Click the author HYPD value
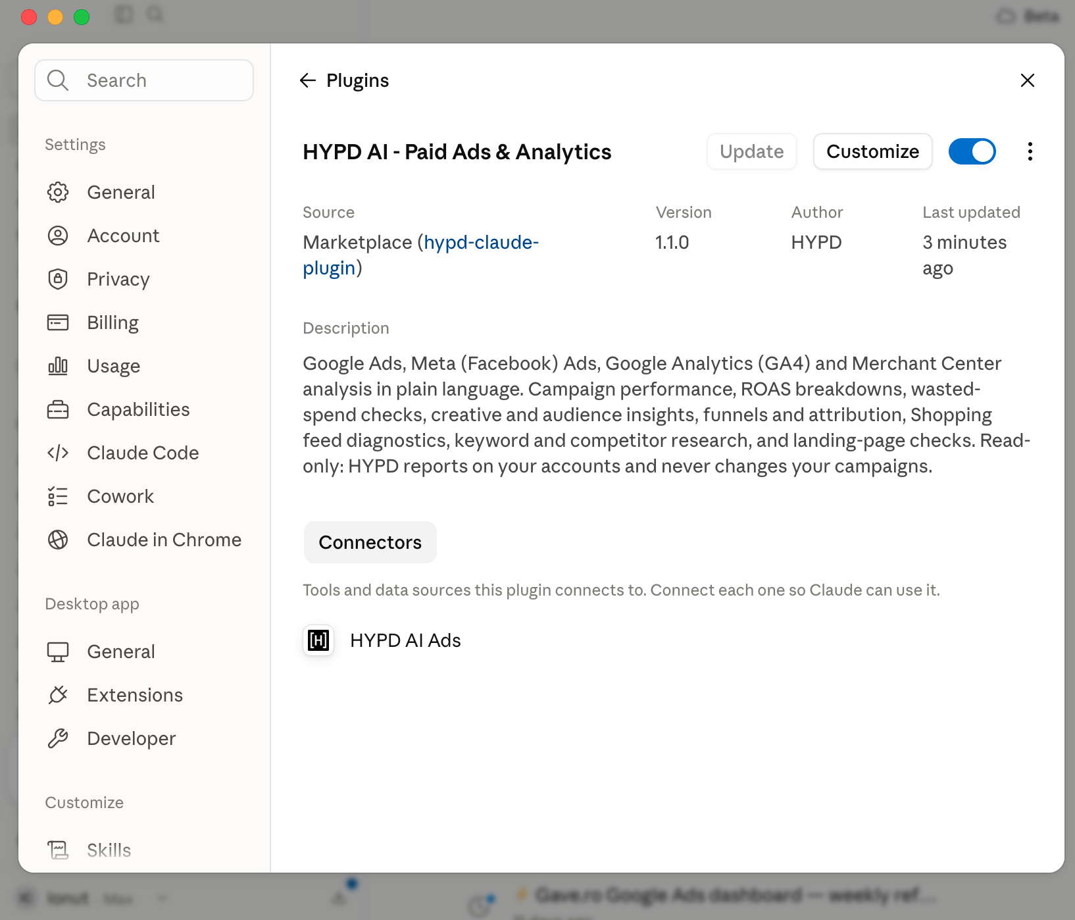The image size is (1075, 920). 816,242
